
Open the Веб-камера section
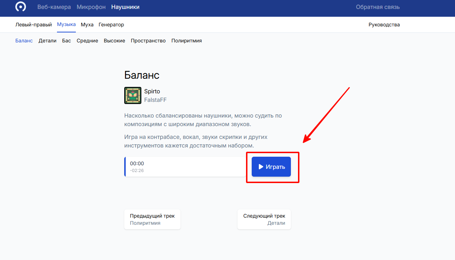[x=54, y=7]
